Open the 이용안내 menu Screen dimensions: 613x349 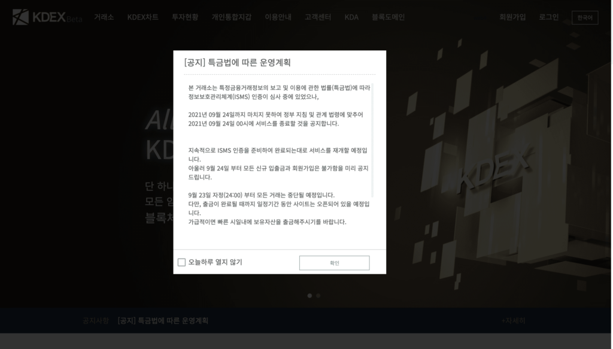tap(278, 17)
